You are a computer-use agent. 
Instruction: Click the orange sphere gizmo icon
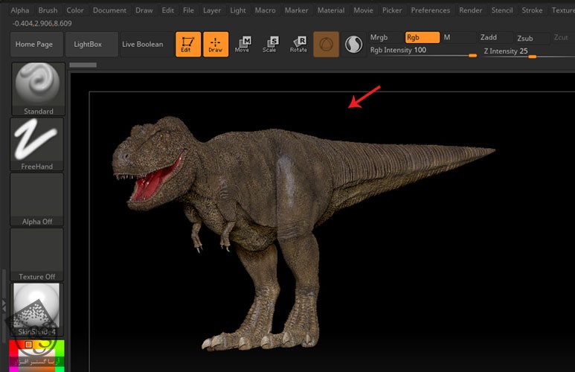coord(326,45)
